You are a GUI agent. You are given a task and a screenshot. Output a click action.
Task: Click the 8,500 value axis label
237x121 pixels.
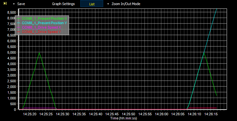coord(12,12)
